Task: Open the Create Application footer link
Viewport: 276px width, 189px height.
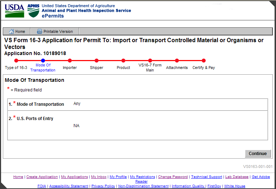Action: point(42,177)
